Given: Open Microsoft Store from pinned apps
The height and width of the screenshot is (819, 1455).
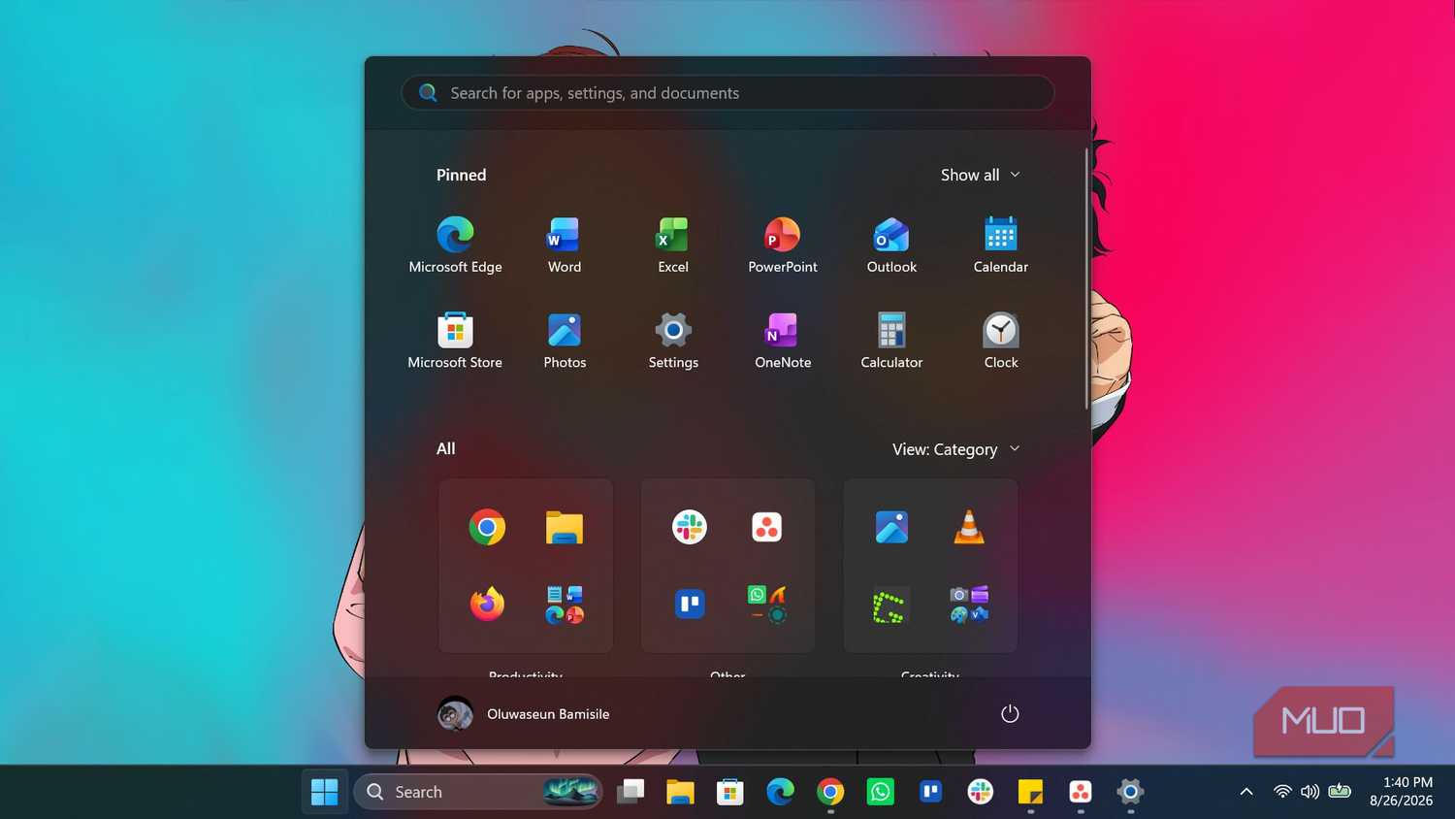Looking at the screenshot, I should point(455,341).
